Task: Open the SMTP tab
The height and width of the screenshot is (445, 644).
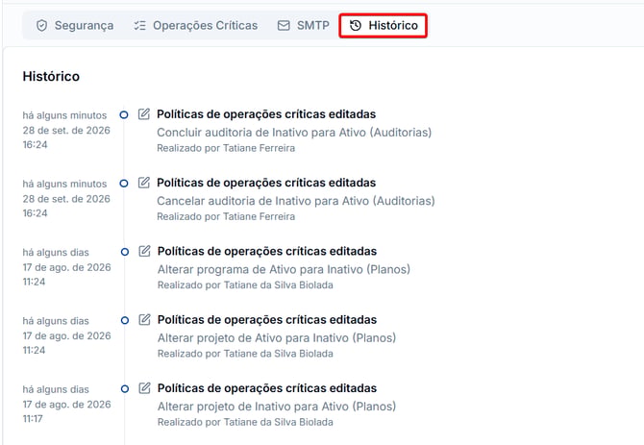Action: (x=304, y=25)
